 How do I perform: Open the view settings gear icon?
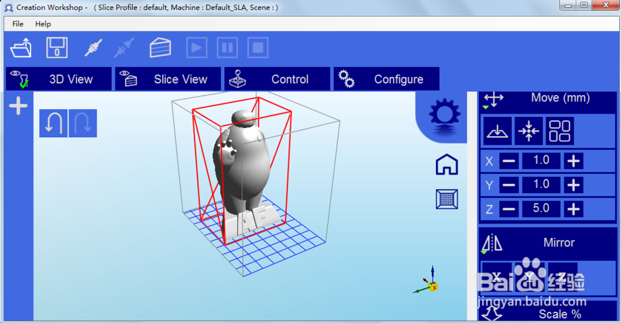click(445, 116)
